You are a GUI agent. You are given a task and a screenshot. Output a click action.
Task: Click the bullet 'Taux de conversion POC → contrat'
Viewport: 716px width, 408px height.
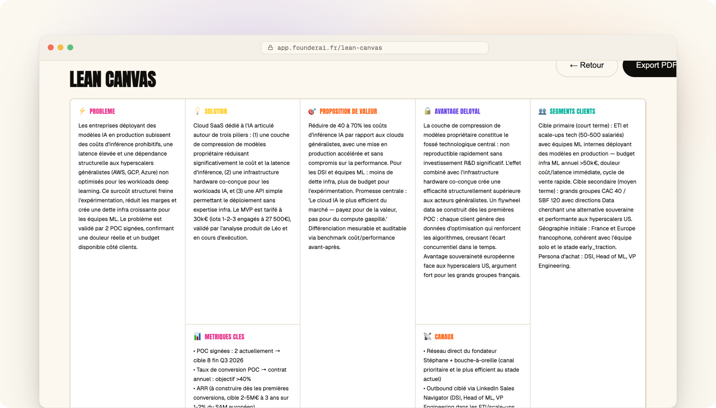tap(240, 370)
